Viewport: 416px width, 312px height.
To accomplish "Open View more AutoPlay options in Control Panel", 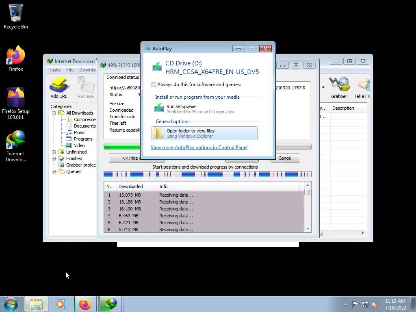I will click(x=199, y=147).
